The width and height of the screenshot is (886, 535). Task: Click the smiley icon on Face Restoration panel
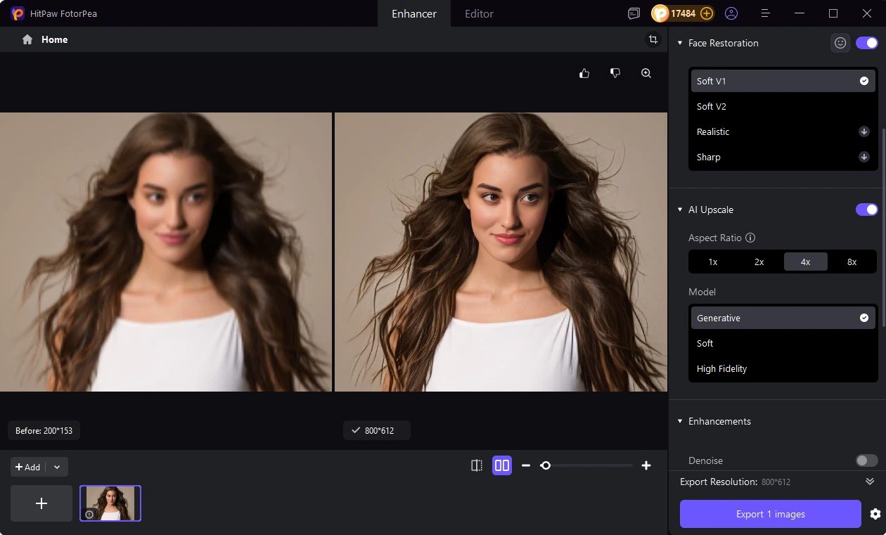(x=840, y=42)
